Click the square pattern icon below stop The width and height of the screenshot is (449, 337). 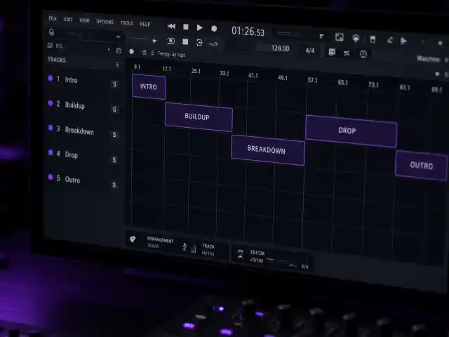185,42
